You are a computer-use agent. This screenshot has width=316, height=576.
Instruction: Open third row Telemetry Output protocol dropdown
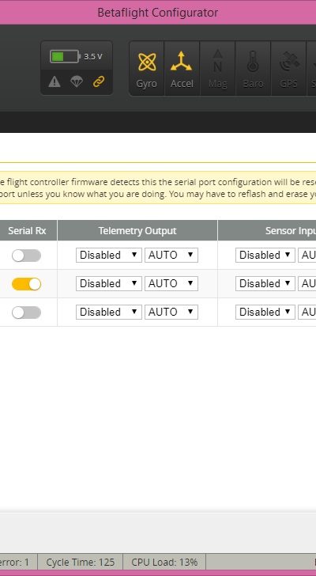pyautogui.click(x=109, y=312)
